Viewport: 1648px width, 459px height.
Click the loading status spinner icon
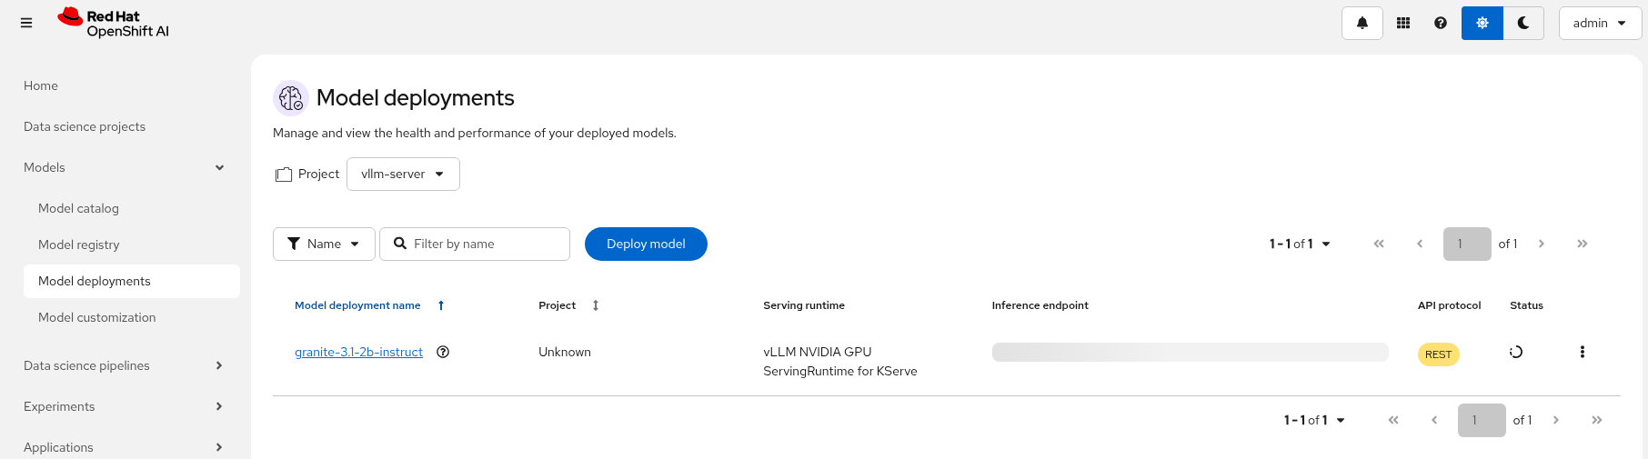1516,352
